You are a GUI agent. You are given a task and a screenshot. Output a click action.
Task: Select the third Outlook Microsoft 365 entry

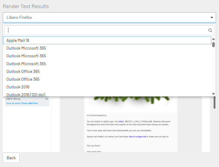(26, 64)
